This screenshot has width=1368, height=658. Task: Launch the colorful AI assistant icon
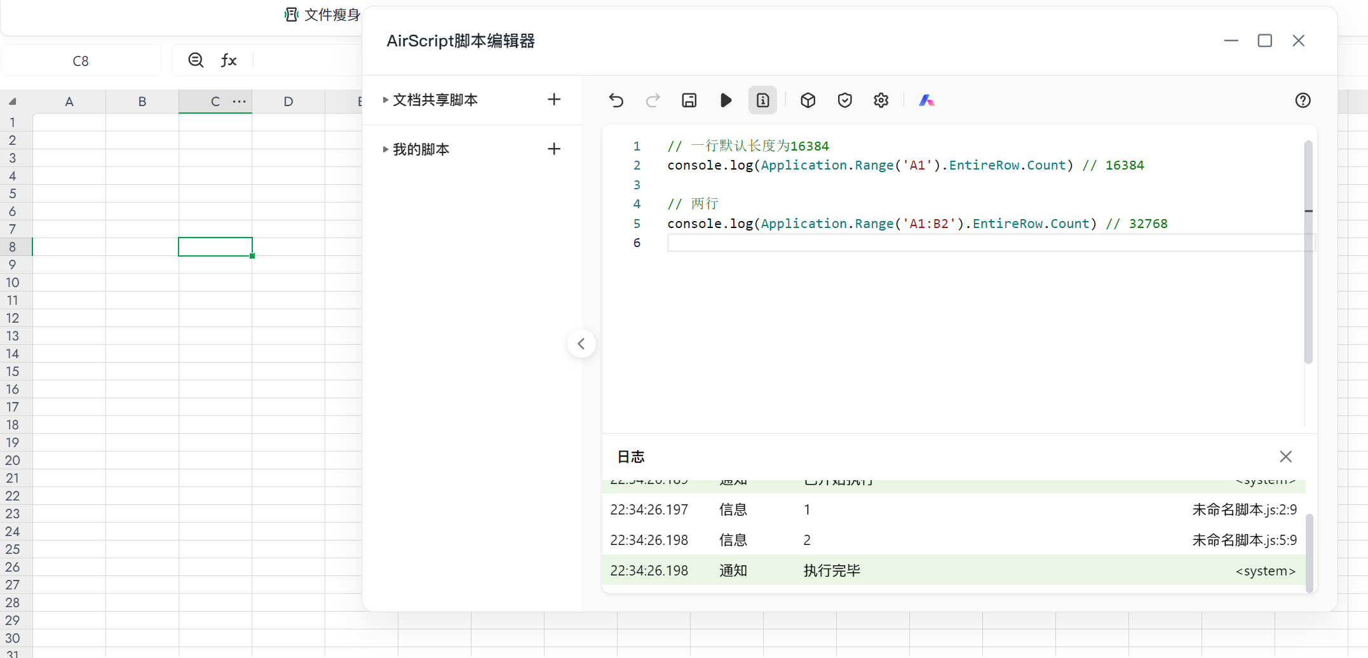tap(926, 100)
